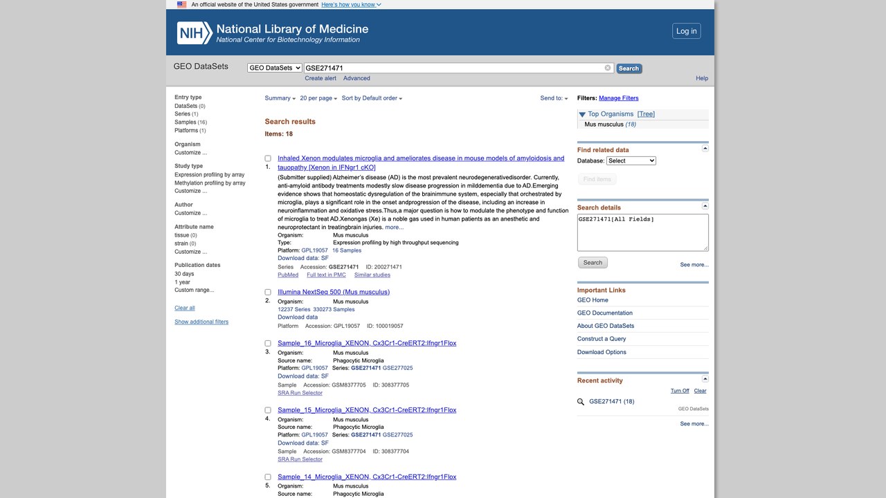Check the Sample_16_Microglia_XENON result box
886x498 pixels.
point(268,343)
